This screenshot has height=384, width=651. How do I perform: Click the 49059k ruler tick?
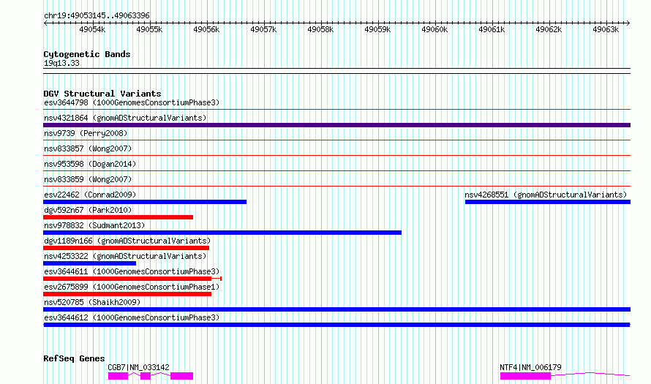click(377, 29)
